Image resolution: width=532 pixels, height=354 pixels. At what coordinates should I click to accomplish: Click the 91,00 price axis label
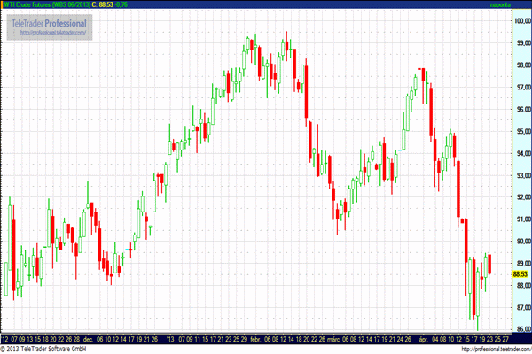point(521,219)
